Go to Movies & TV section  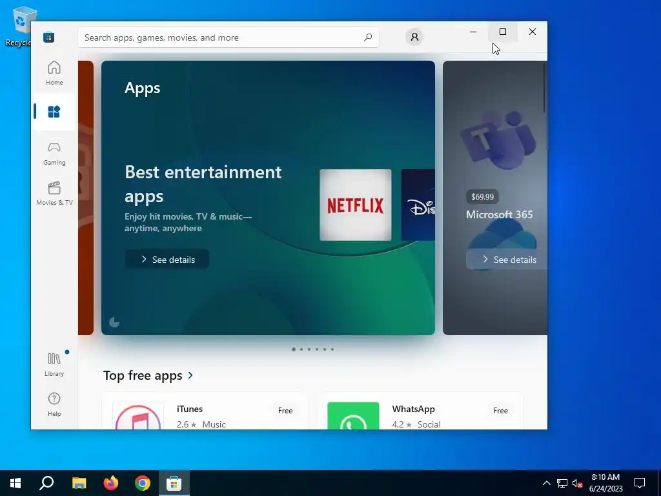[54, 193]
